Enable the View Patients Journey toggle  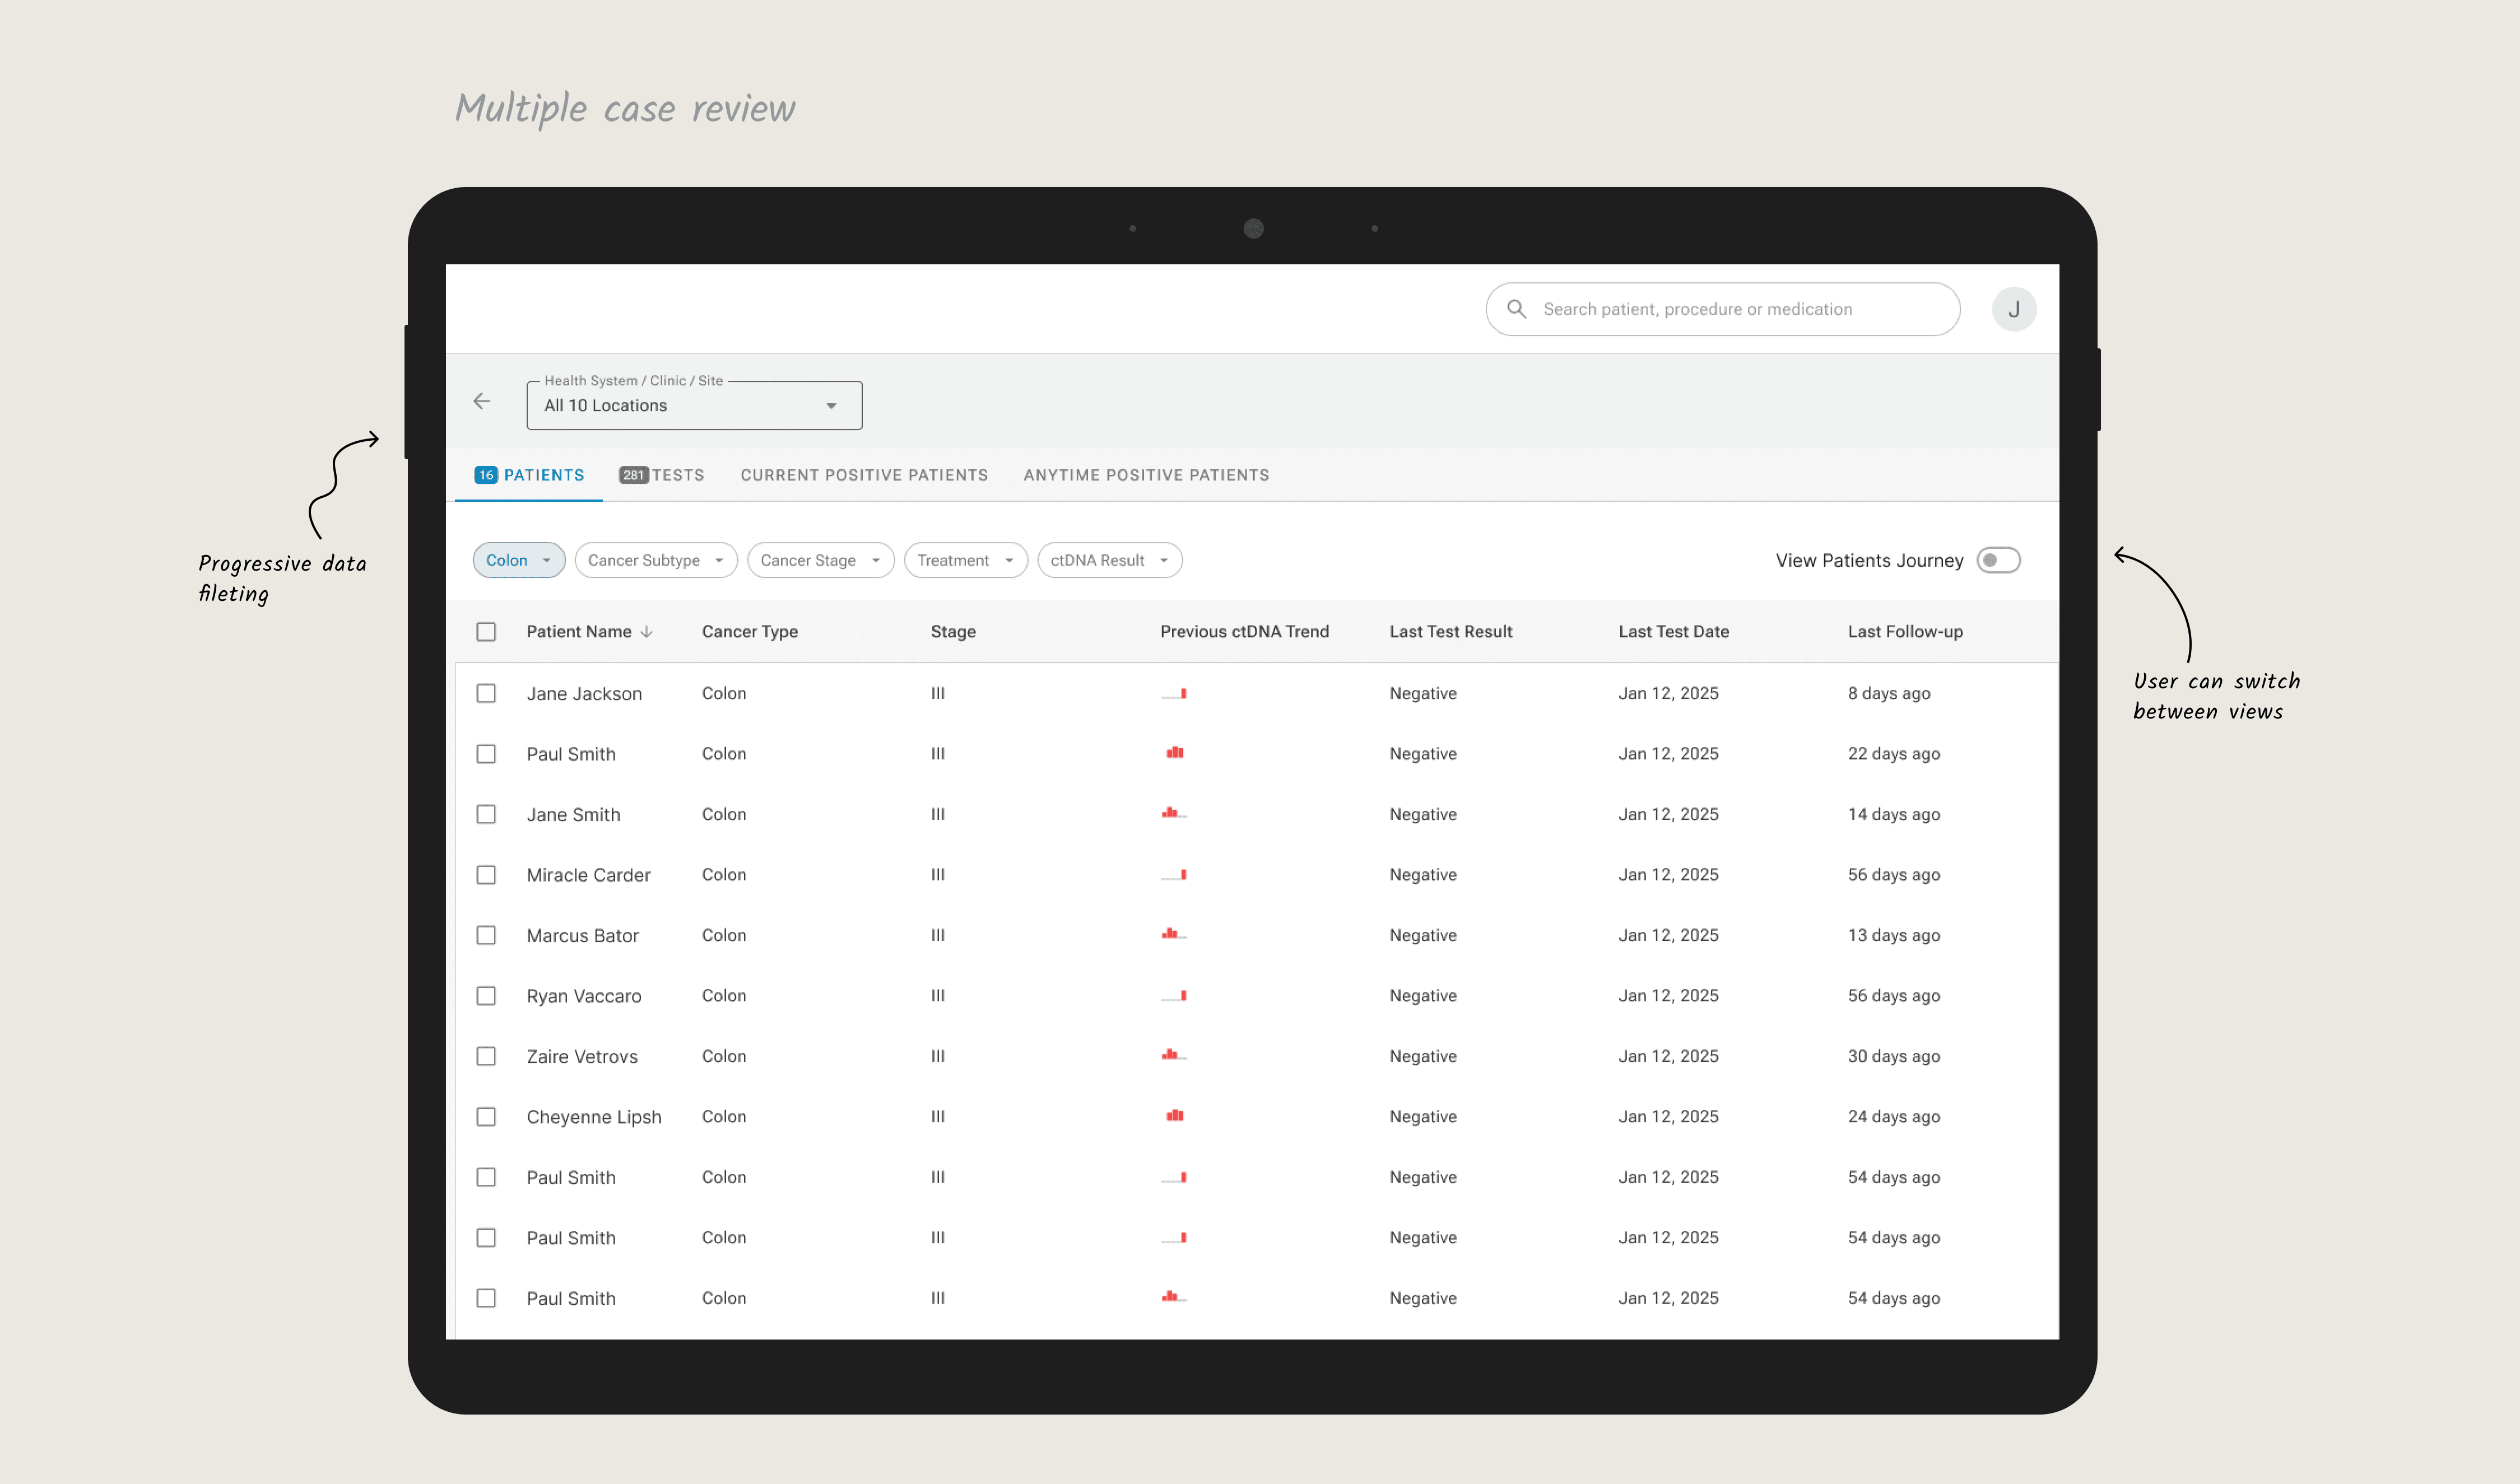1998,560
